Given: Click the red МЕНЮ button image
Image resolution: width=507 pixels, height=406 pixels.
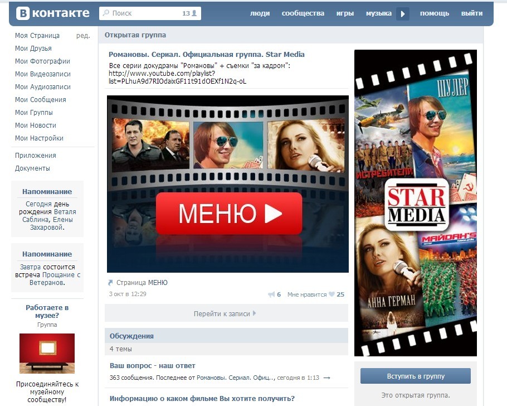Looking at the screenshot, I should pyautogui.click(x=229, y=214).
